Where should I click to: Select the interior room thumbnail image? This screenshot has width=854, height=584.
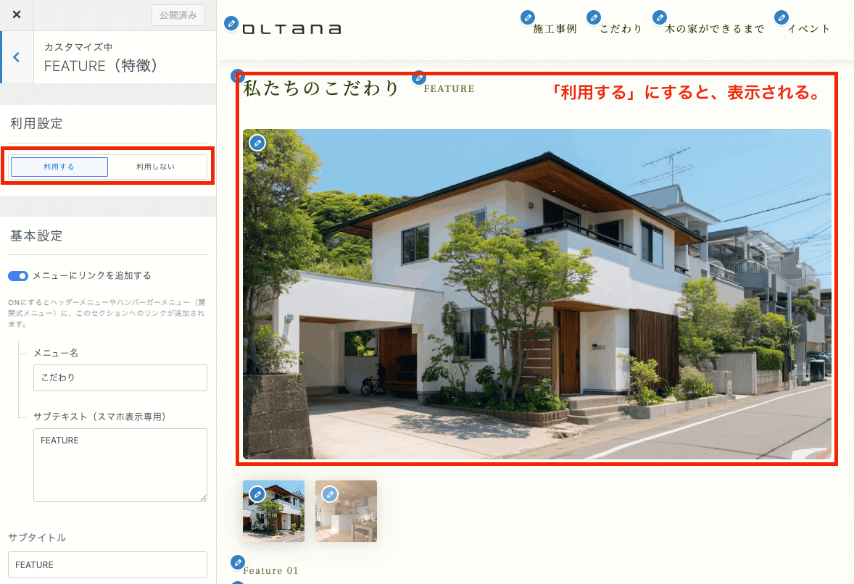(346, 511)
